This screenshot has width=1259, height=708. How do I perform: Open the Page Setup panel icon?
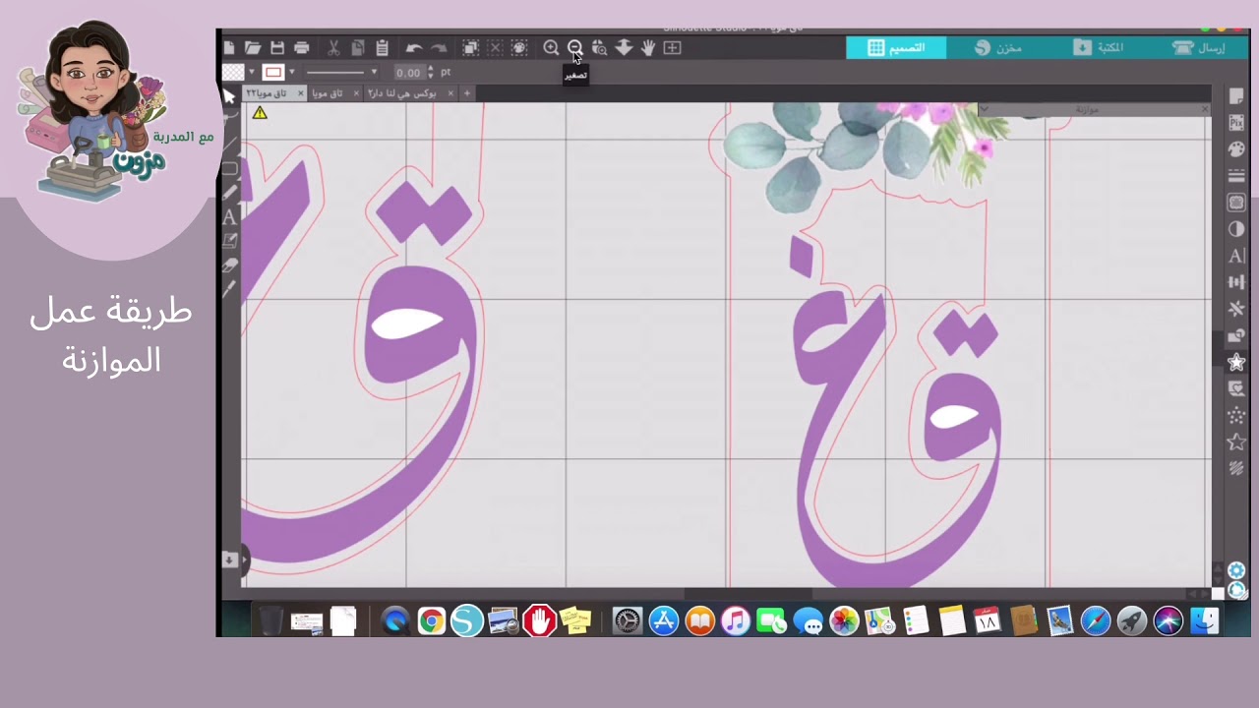point(1236,96)
